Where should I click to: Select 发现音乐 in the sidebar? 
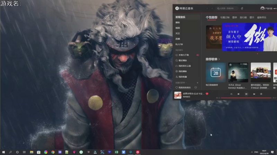[187, 17]
